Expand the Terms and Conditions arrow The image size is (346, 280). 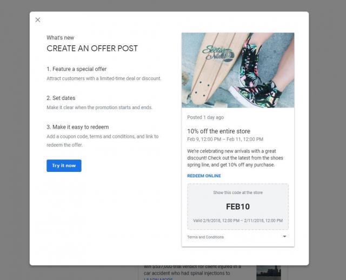tap(284, 237)
